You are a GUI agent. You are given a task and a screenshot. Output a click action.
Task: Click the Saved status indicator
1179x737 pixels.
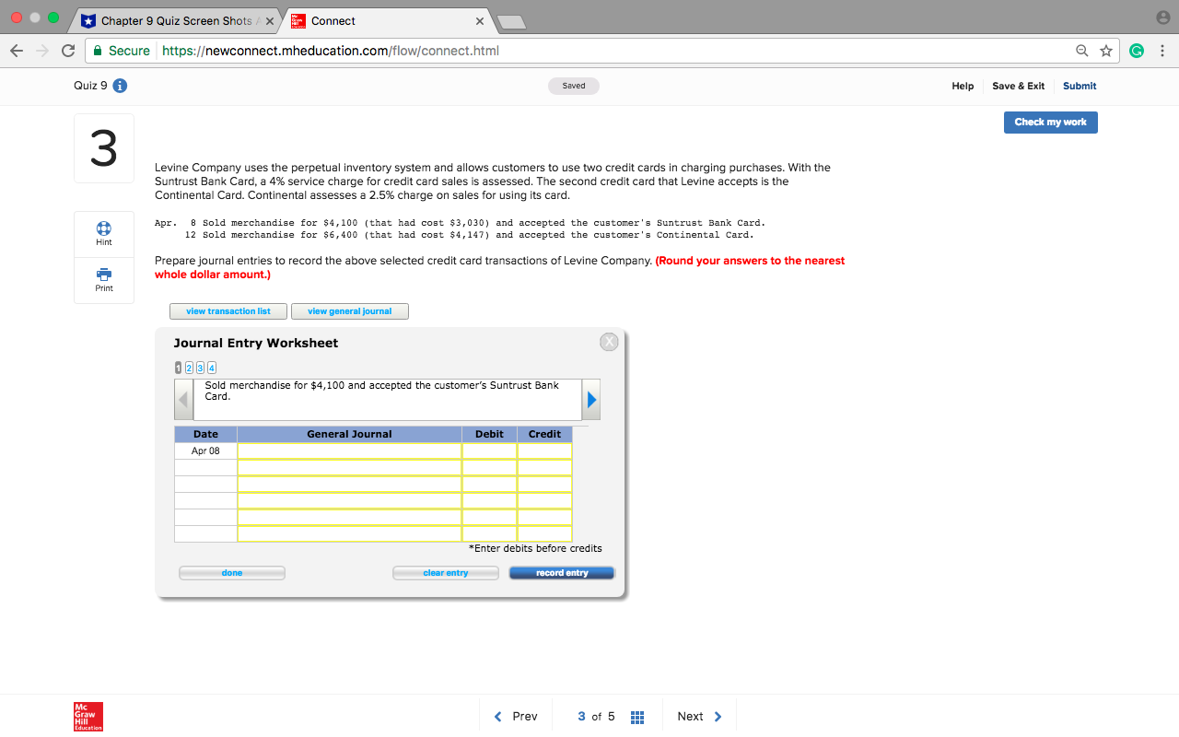pos(573,85)
